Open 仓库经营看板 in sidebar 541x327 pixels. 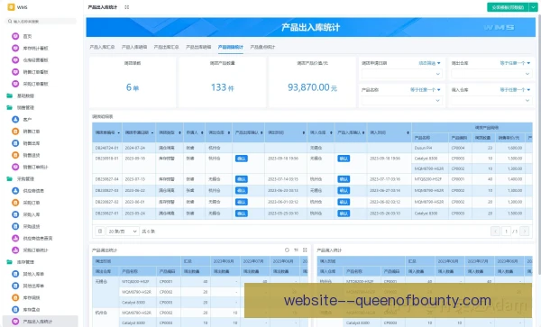35,60
